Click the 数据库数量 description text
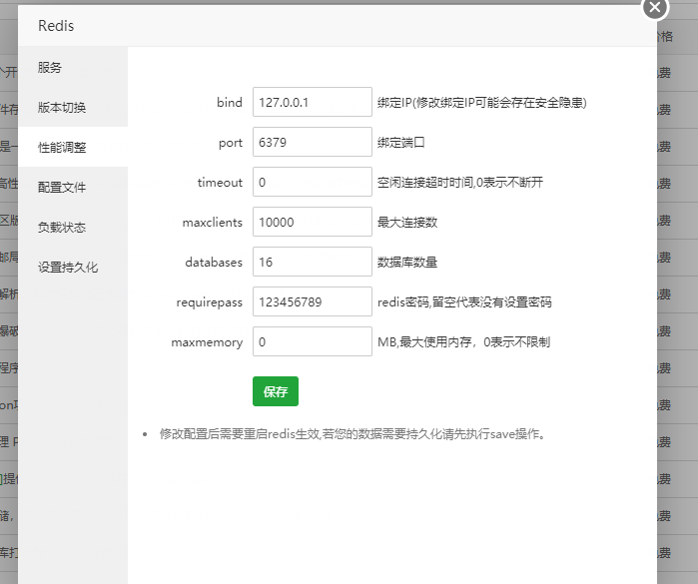 click(x=407, y=263)
